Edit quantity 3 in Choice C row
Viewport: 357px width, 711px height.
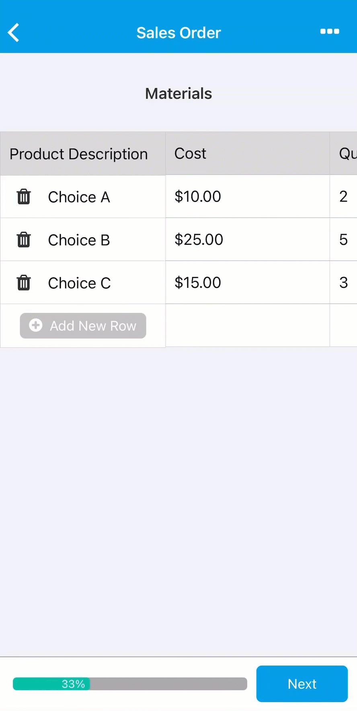pyautogui.click(x=343, y=283)
